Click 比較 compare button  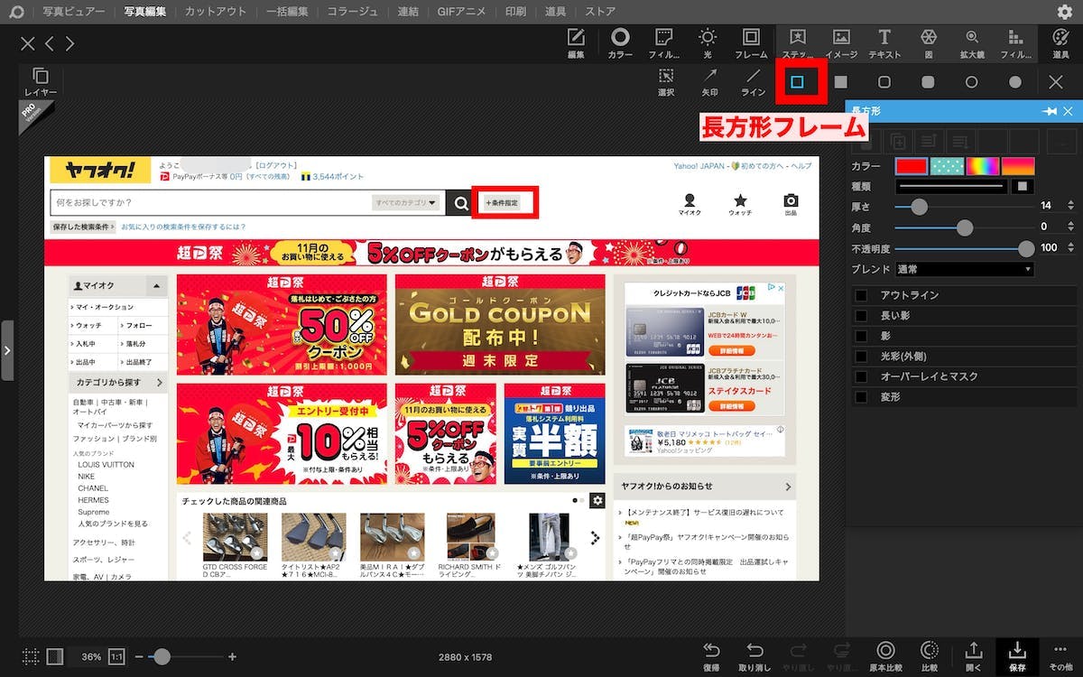(x=929, y=656)
